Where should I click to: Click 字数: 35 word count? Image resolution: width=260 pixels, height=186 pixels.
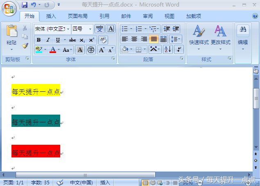click(x=40, y=182)
